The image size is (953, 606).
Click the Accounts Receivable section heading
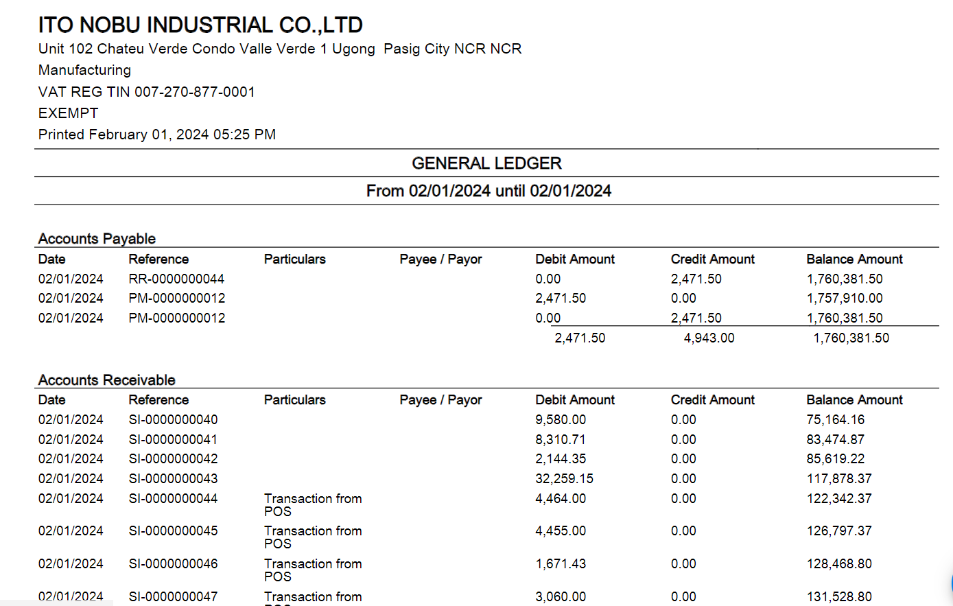point(106,380)
